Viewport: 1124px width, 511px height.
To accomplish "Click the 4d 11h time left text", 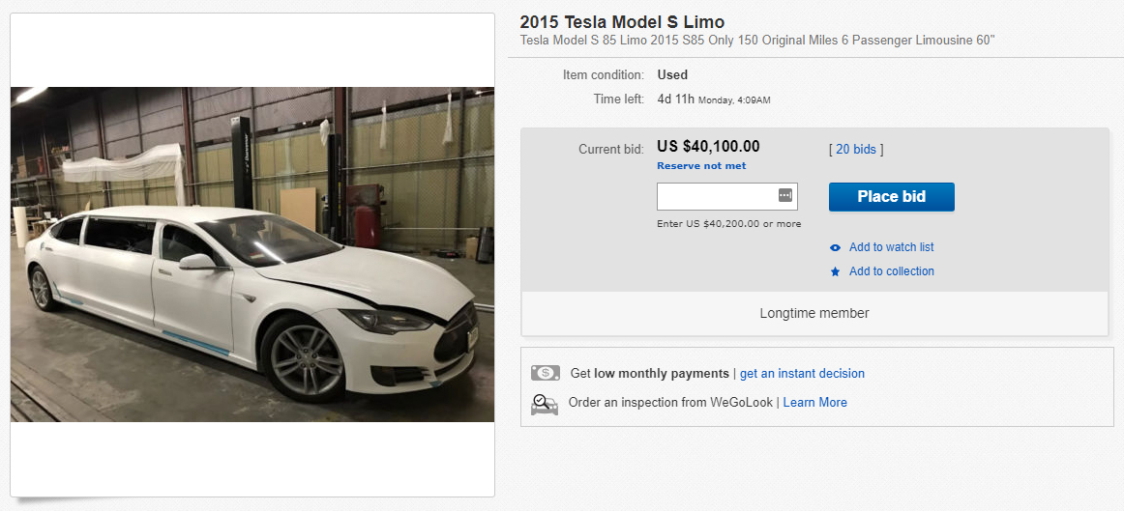I will [676, 99].
